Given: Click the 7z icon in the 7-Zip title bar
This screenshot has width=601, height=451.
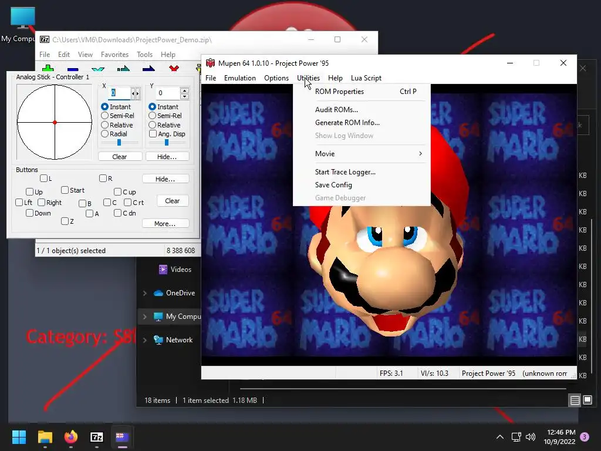Looking at the screenshot, I should tap(45, 39).
